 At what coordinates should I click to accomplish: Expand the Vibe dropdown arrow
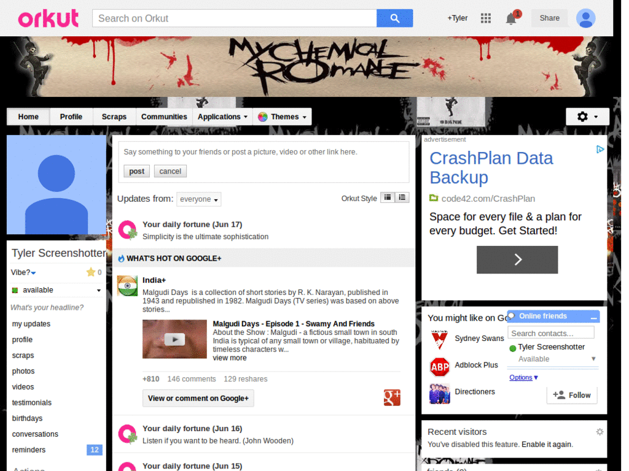tap(33, 273)
